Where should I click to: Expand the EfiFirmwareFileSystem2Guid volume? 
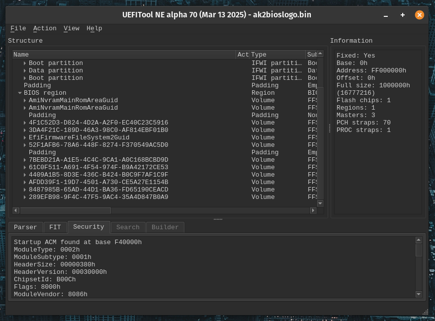(x=25, y=137)
